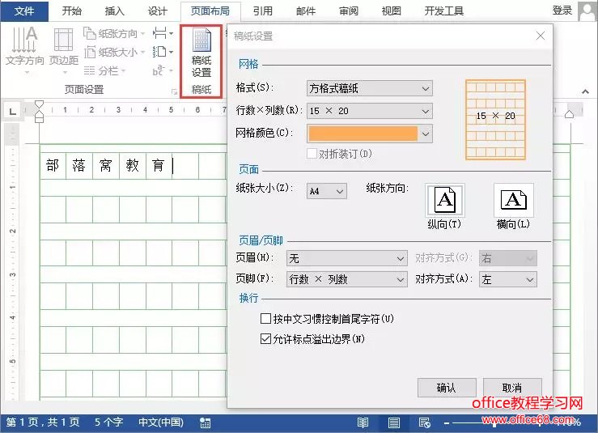Switch to the 开始 home tab
This screenshot has width=598, height=433.
coord(72,11)
